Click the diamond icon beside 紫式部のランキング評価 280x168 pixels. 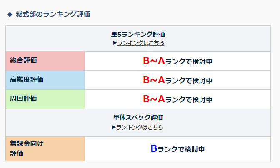pyautogui.click(x=10, y=15)
